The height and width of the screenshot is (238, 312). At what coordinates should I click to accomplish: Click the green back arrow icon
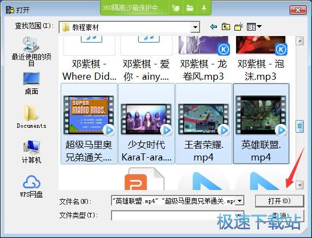click(214, 27)
